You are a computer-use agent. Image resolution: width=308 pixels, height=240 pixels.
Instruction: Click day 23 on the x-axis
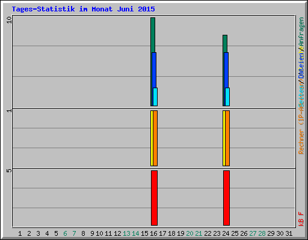217,233
